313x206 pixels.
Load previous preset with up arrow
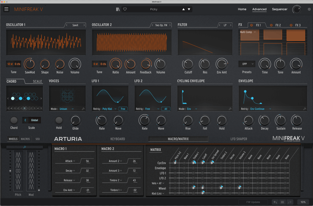tap(183, 9)
